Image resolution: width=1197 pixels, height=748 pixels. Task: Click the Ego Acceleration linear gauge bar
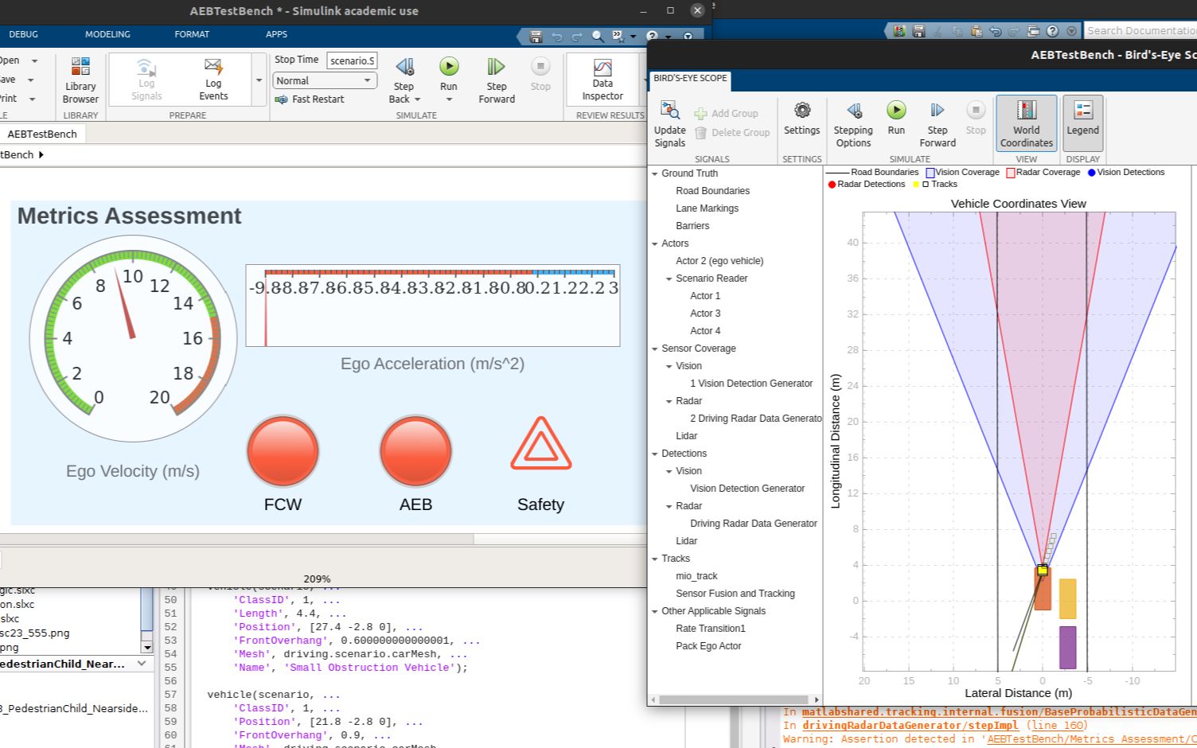439,273
